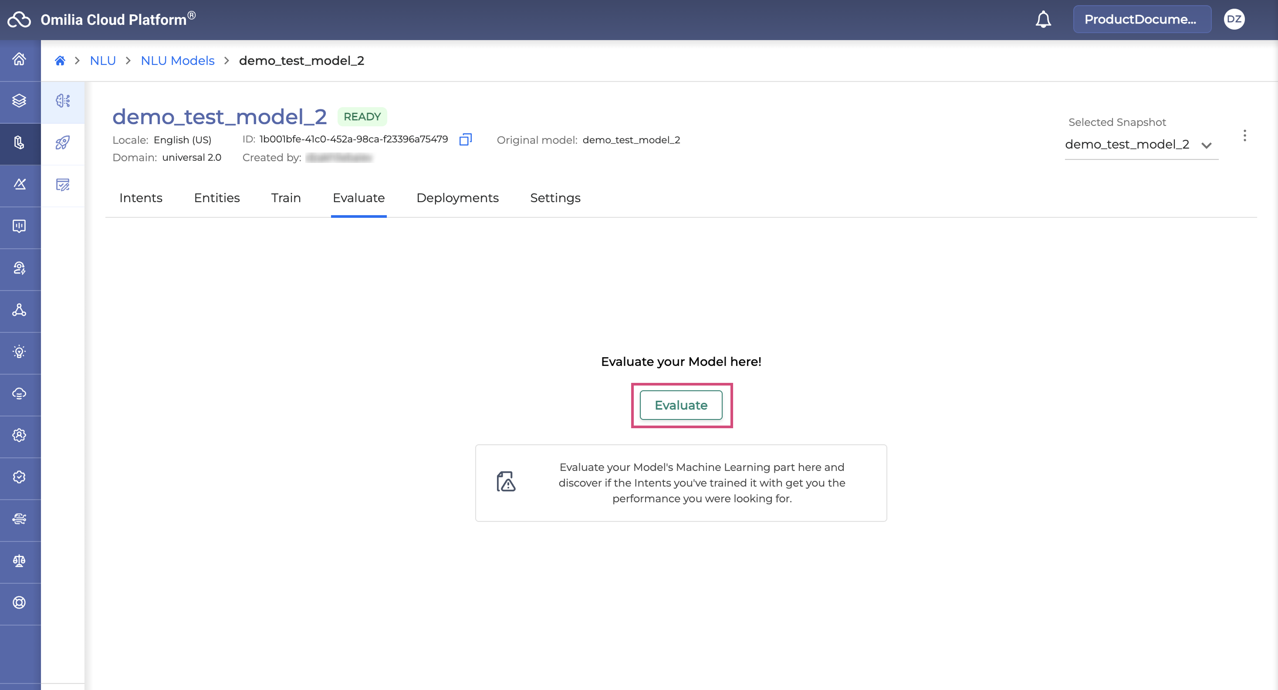Viewport: 1278px width, 690px height.
Task: Open the three-dot more options menu
Action: 1244,135
